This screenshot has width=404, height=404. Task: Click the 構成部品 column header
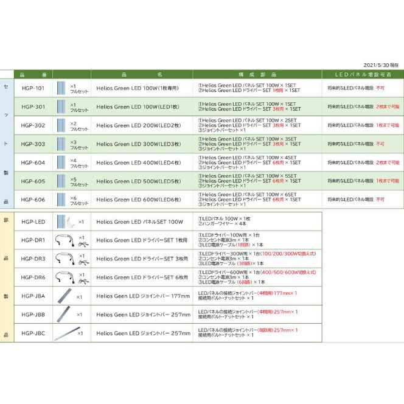[257, 74]
